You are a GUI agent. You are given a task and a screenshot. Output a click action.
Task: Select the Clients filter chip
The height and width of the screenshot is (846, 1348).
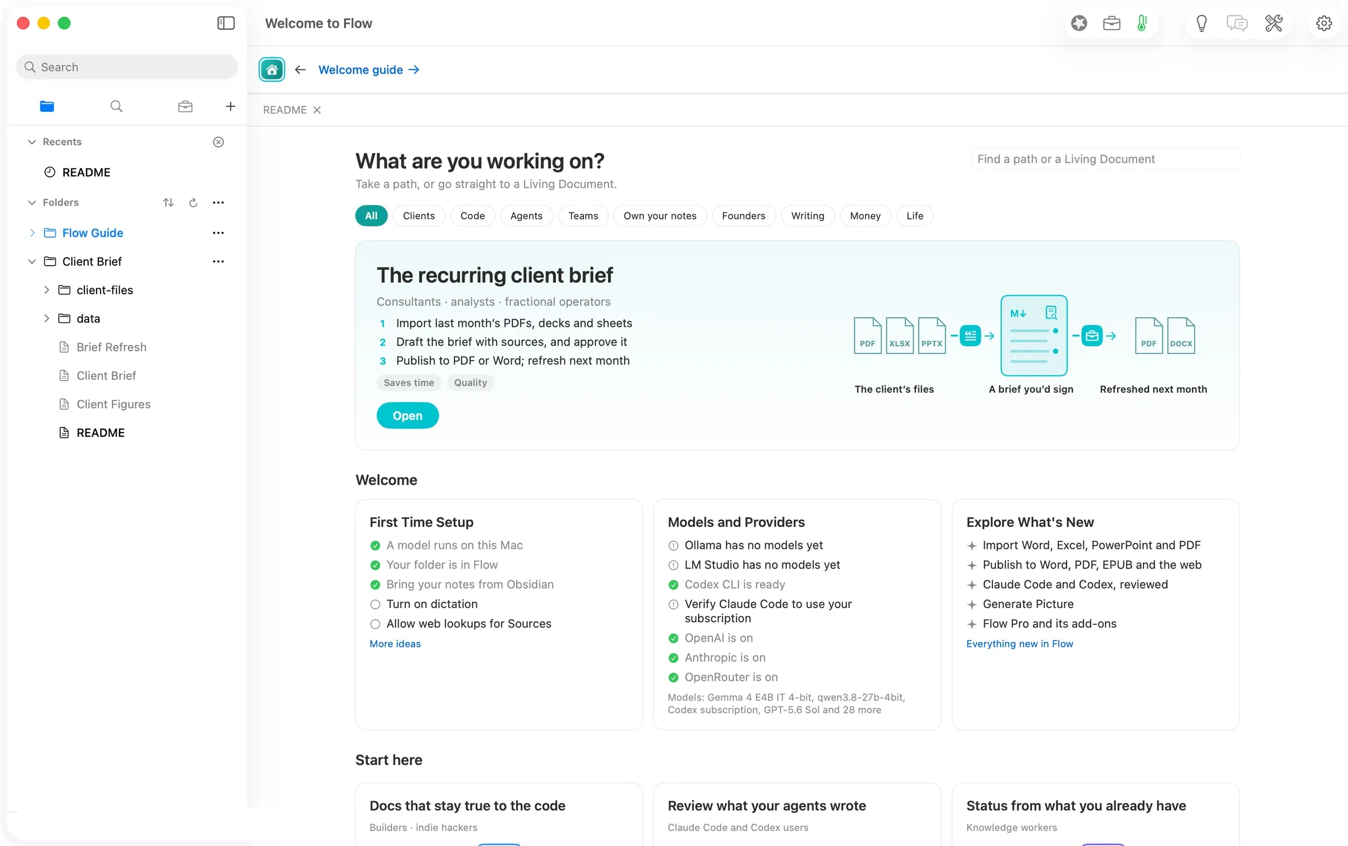click(418, 216)
